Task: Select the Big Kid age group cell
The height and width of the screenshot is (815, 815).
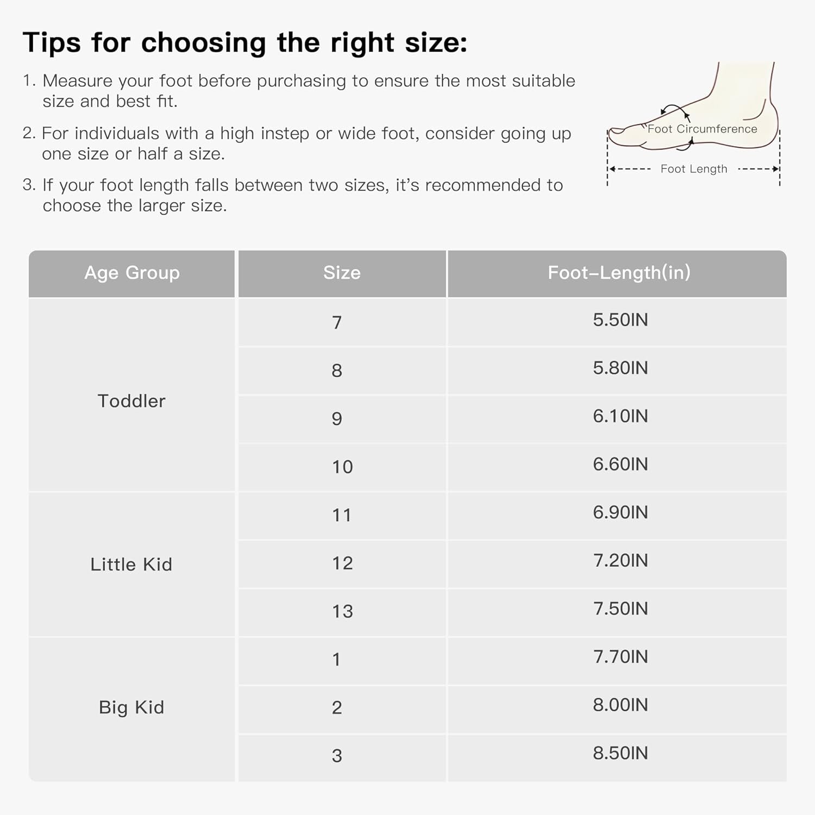Action: point(131,707)
